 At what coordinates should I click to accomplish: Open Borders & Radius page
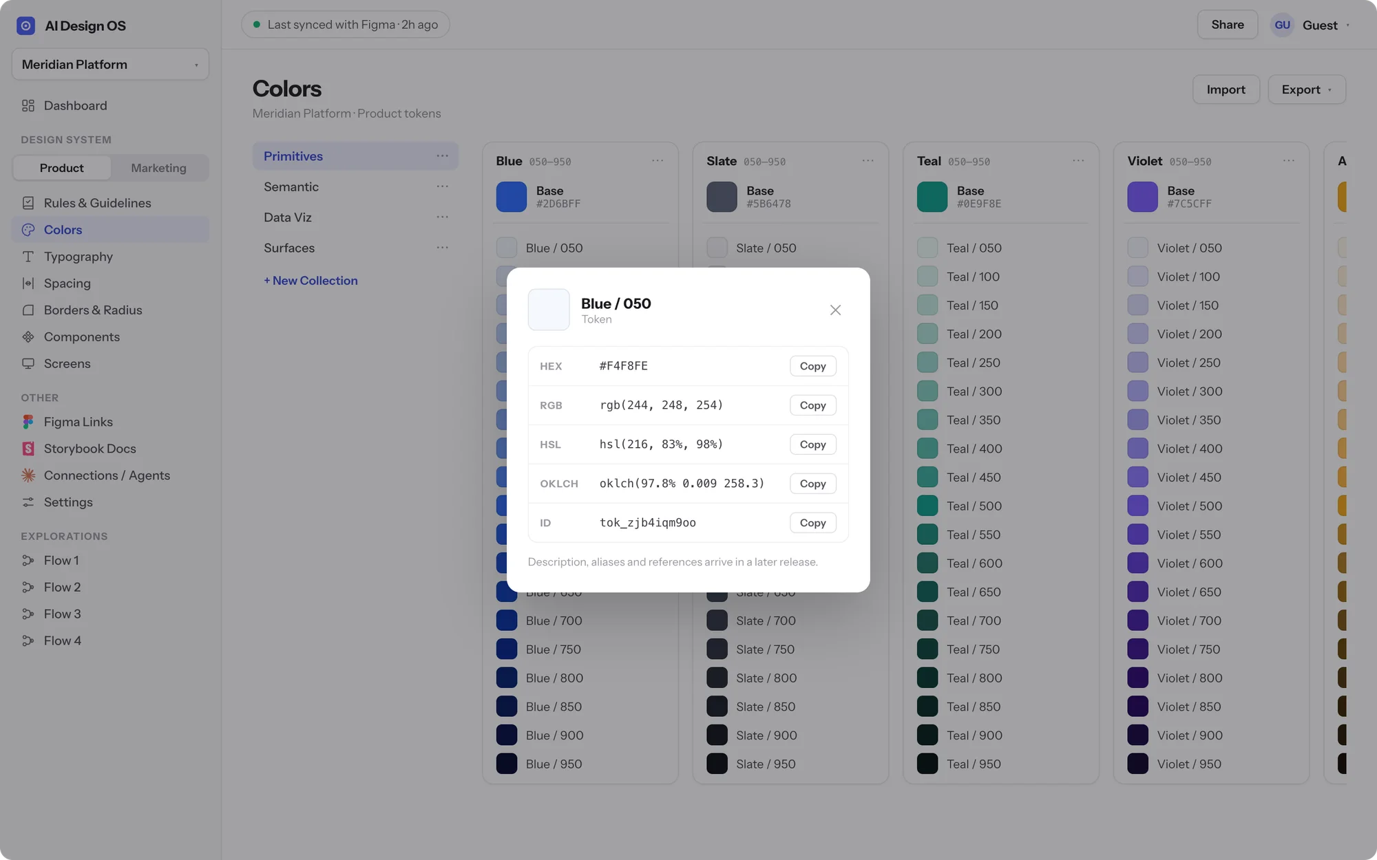point(110,310)
